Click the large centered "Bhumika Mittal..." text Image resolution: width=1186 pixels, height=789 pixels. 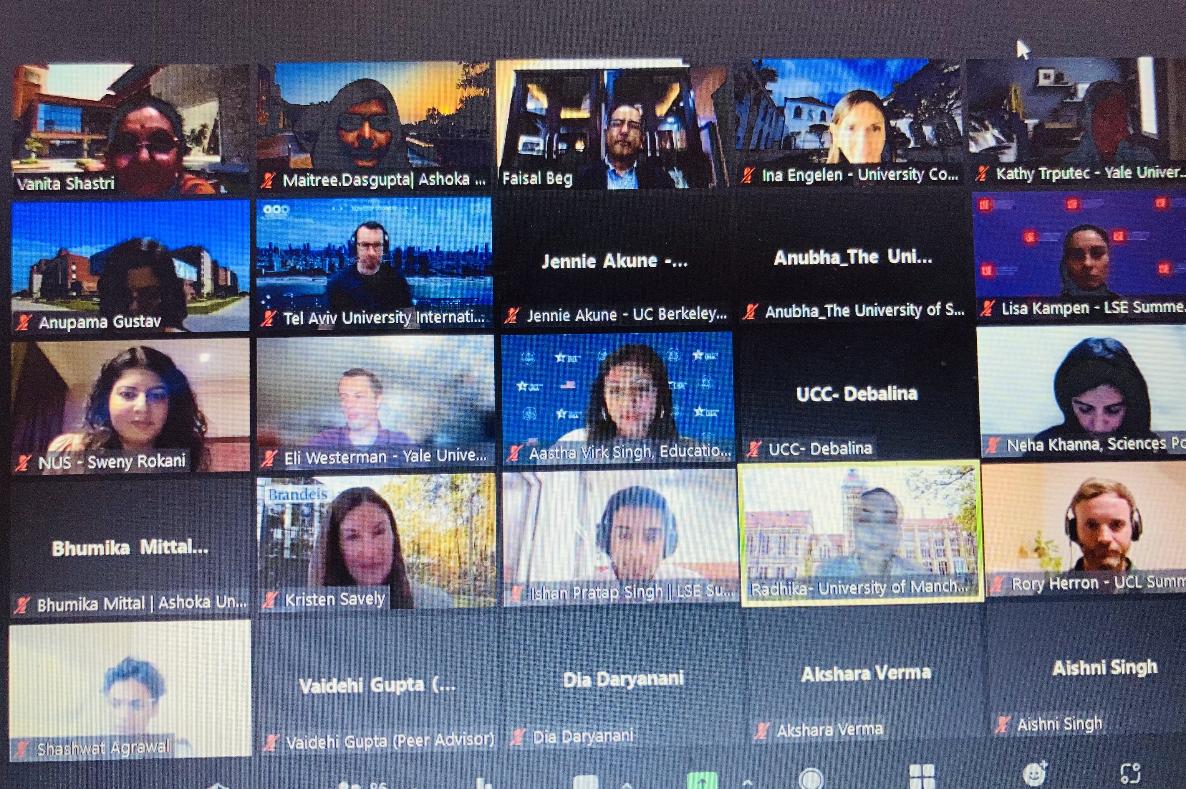tap(130, 548)
